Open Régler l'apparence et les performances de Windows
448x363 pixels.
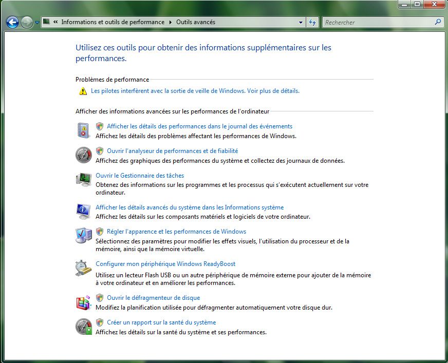click(176, 232)
